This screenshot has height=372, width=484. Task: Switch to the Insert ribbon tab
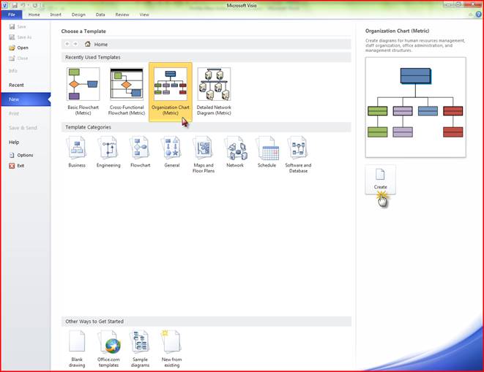click(56, 15)
